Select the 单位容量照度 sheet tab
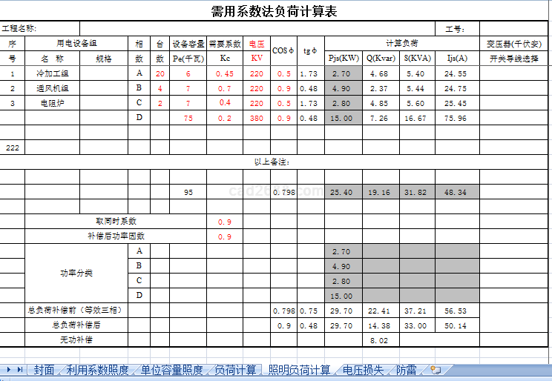 point(171,370)
